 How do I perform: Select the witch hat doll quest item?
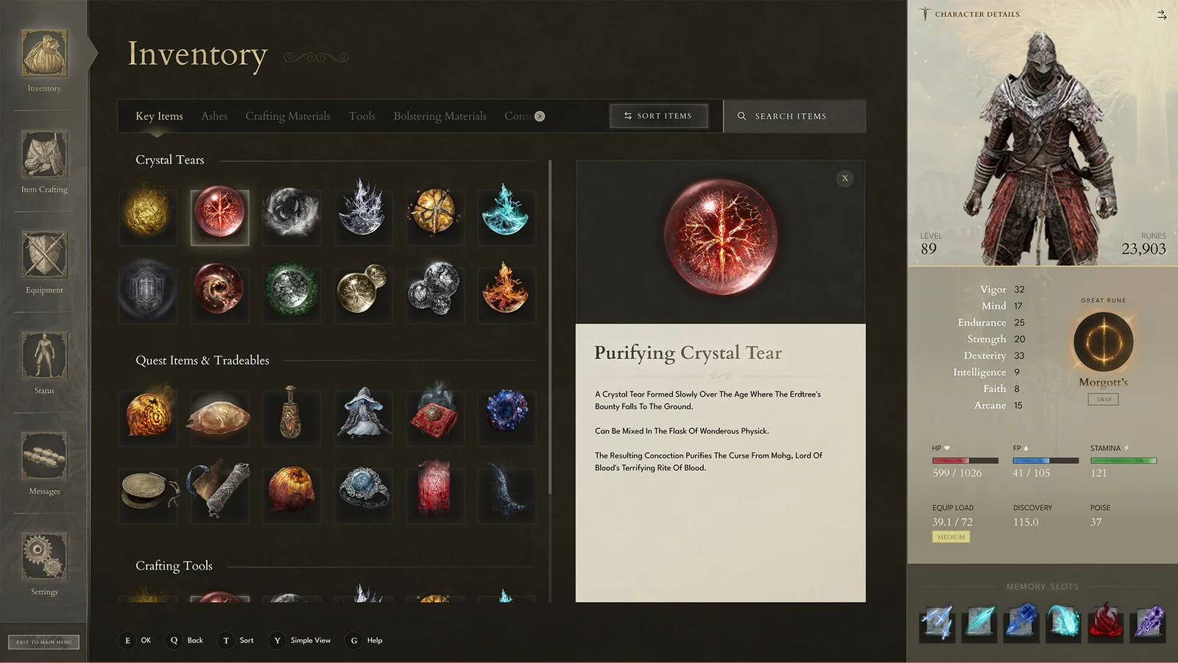[x=363, y=414]
